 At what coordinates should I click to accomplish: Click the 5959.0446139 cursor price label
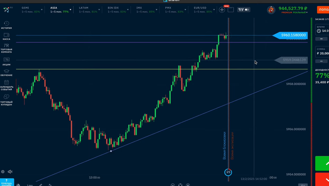291,60
